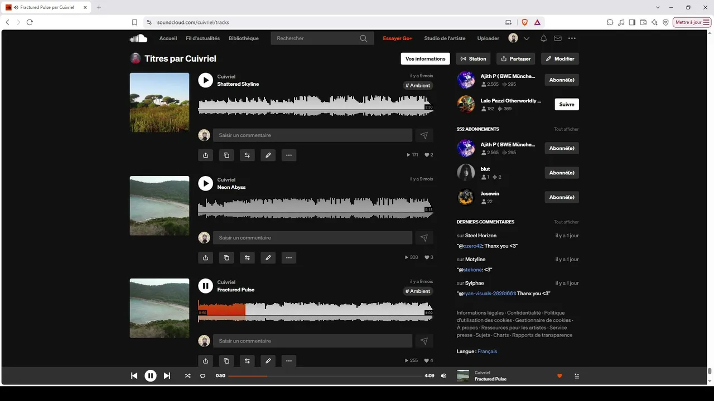Click the Vos informations button

coord(426,58)
